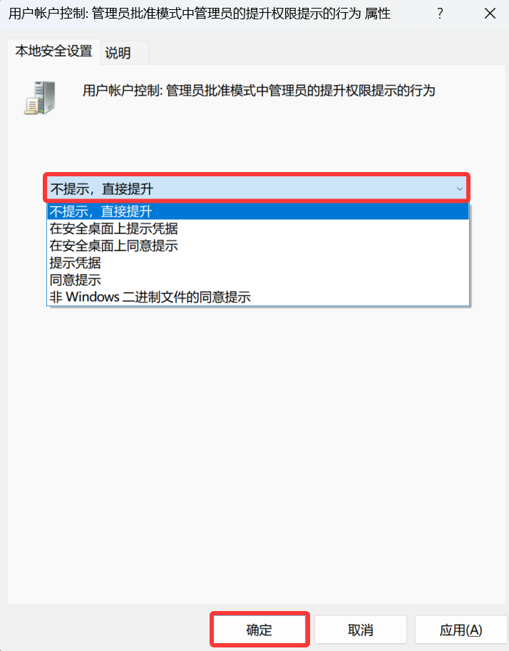
Task: Click the 取消 button
Action: pos(360,630)
